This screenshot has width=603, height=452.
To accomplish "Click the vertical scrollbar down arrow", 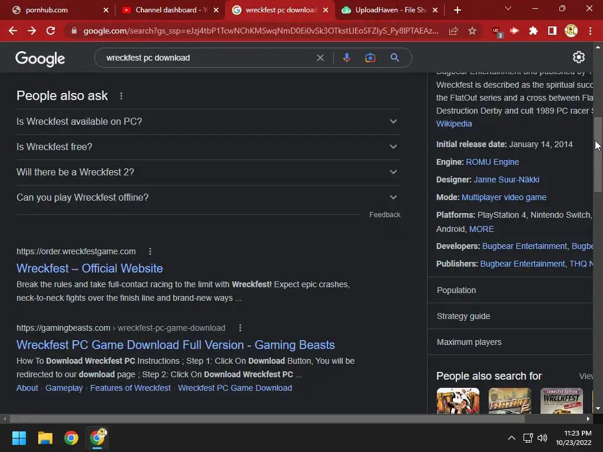I will (x=598, y=408).
